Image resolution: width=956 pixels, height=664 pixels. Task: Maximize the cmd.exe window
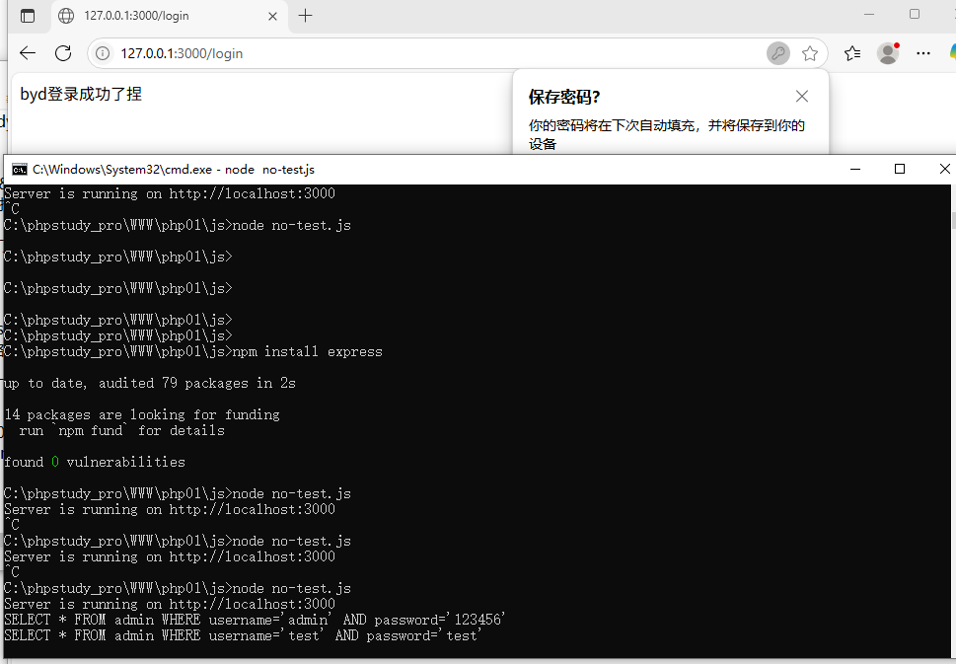900,169
